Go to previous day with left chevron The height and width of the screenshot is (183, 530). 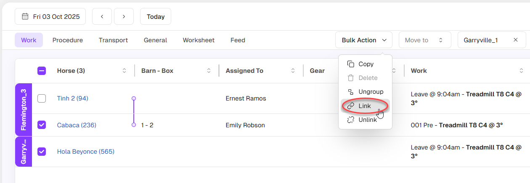tap(102, 17)
